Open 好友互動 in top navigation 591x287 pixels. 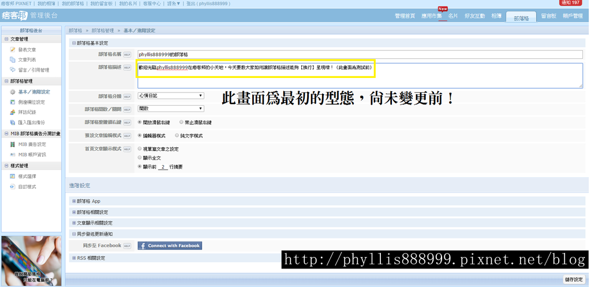(474, 16)
